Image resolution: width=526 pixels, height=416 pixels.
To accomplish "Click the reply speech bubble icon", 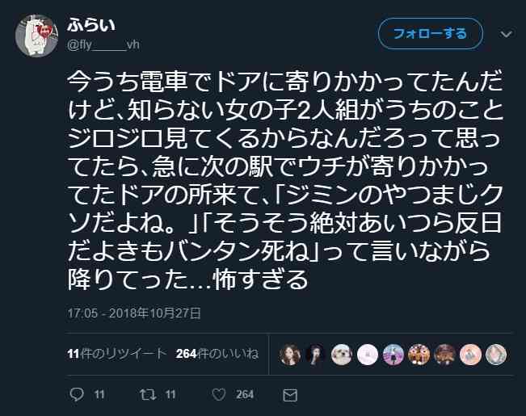I will pyautogui.click(x=77, y=394).
